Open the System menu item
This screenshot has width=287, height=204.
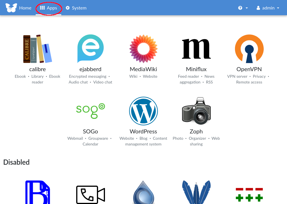coord(76,8)
